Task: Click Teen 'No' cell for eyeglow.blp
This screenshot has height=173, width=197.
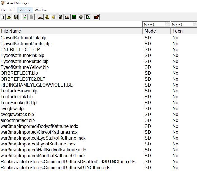Action: (175, 109)
